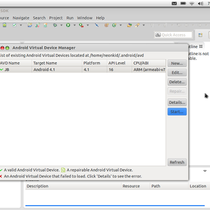Open the Project menu
The width and height of the screenshot is (210, 210).
point(56,18)
